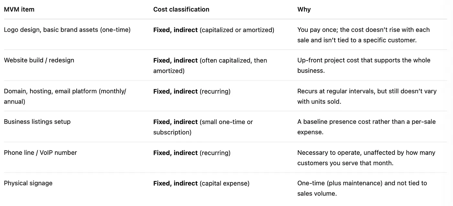This screenshot has height=206, width=453.
Task: Click 'Recurs at regular intervals' explanation
Action: tap(367, 96)
